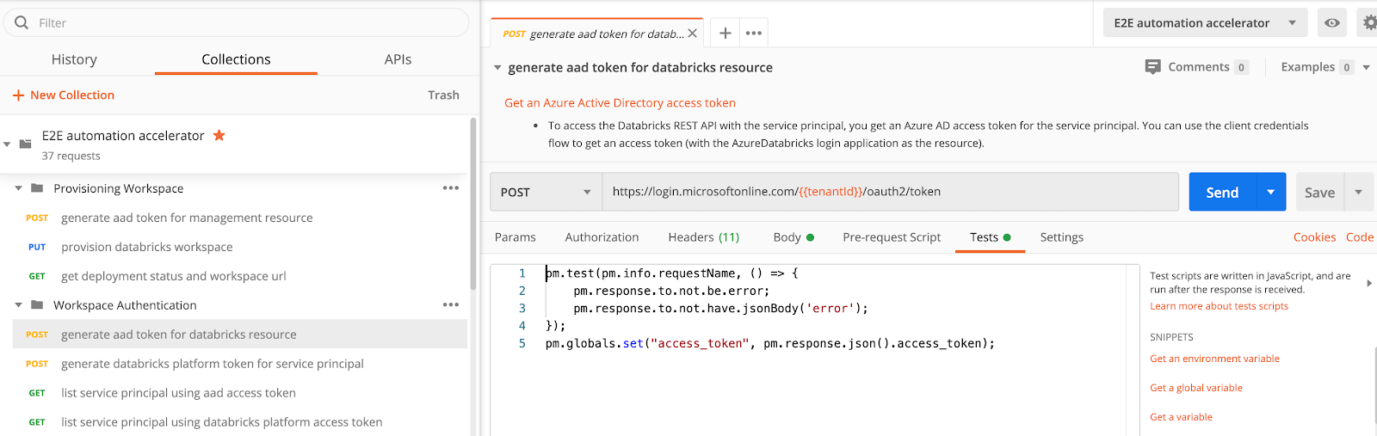1377x436 pixels.
Task: Open the tab options ellipsis menu
Action: click(x=754, y=33)
